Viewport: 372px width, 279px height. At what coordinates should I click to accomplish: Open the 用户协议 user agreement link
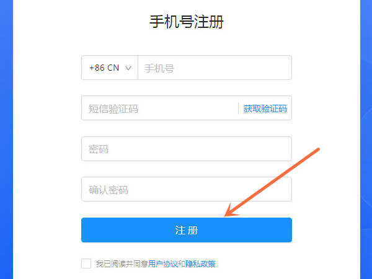coord(162,264)
